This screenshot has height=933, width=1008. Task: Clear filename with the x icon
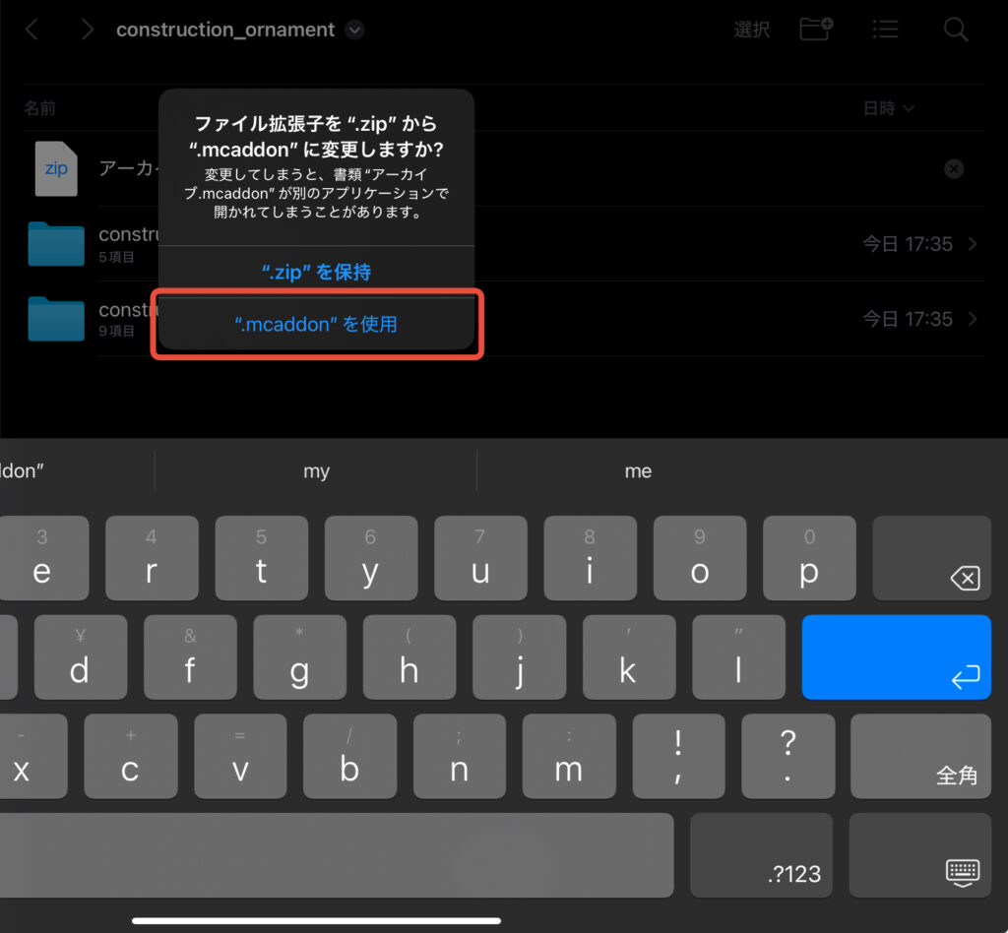tap(954, 169)
